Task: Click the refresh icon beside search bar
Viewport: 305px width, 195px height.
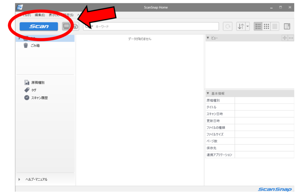Action: pos(228,26)
